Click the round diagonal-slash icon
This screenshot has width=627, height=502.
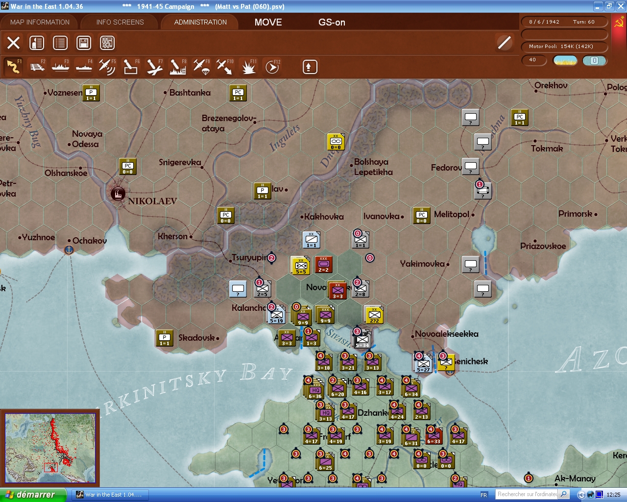tap(504, 43)
